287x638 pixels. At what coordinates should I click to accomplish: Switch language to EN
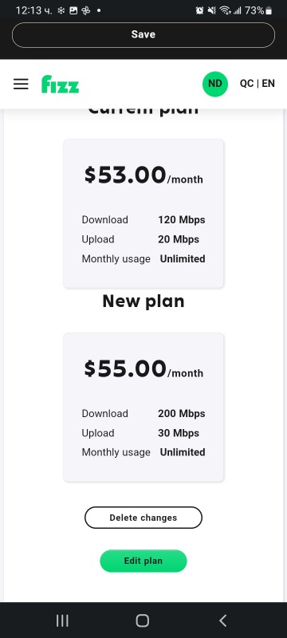click(269, 84)
